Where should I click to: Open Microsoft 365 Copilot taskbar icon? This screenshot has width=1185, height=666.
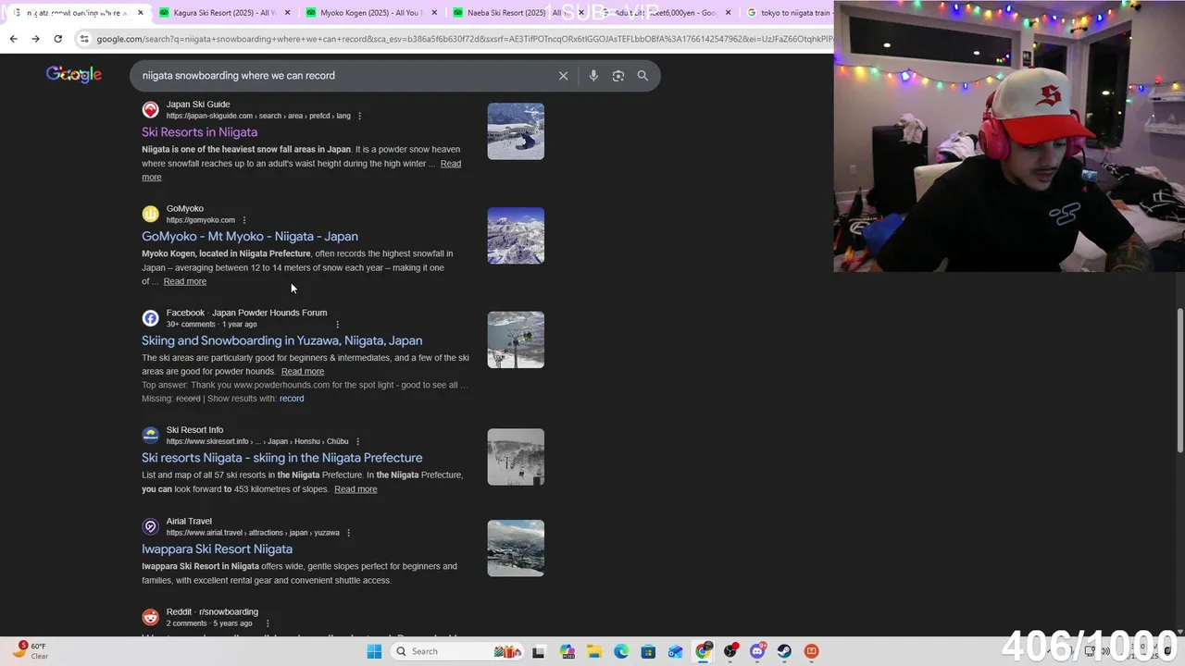(568, 651)
